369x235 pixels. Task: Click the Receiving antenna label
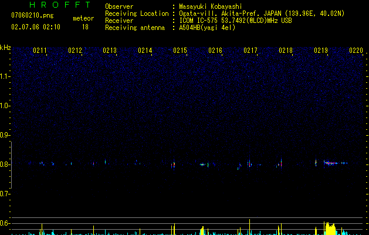[x=135, y=28]
